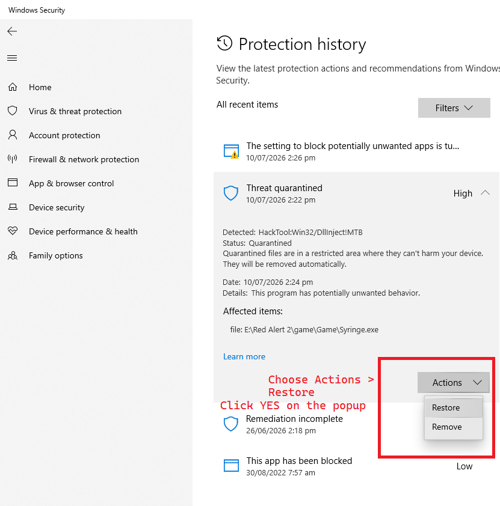Image resolution: width=500 pixels, height=506 pixels.
Task: Click the Home house icon
Action: 13,87
